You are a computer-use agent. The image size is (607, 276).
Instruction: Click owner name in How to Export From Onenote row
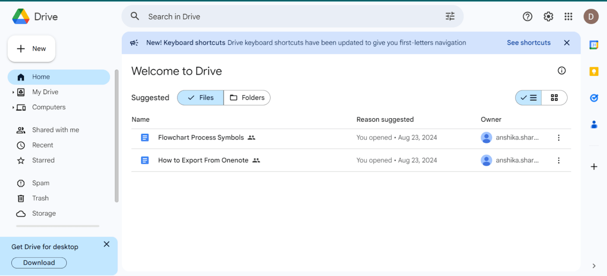click(517, 160)
